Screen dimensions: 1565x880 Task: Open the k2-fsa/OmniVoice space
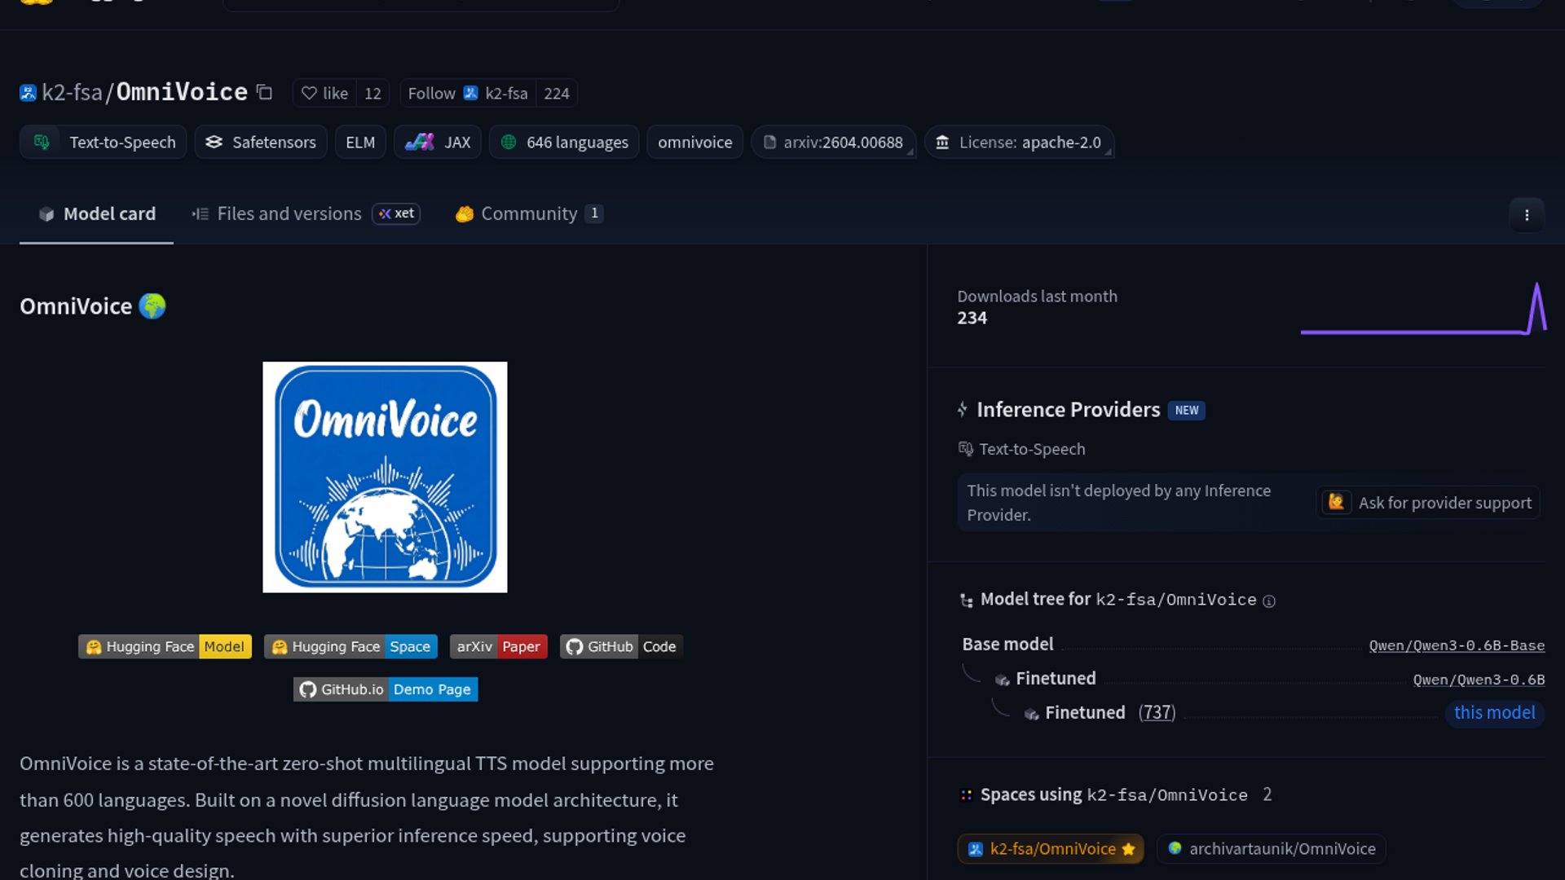click(x=1051, y=849)
